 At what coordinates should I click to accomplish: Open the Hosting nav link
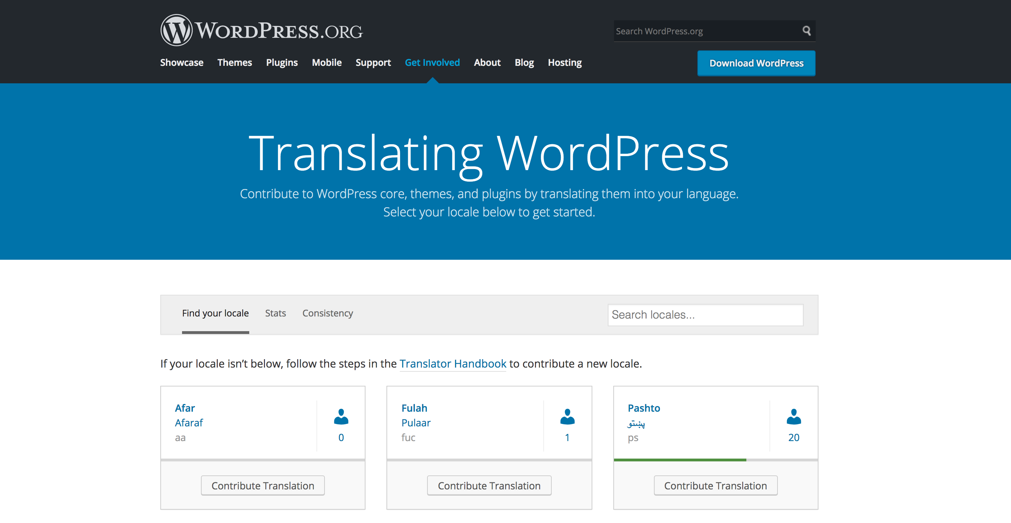point(565,62)
